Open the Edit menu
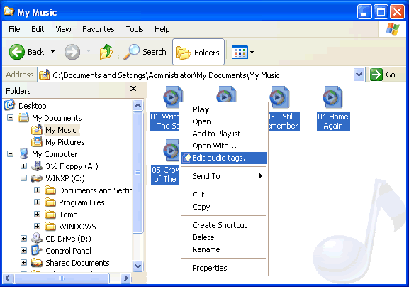This screenshot has width=409, height=287. 38,29
